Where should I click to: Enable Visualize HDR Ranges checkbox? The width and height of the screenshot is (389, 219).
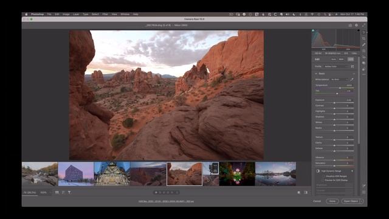click(x=323, y=176)
